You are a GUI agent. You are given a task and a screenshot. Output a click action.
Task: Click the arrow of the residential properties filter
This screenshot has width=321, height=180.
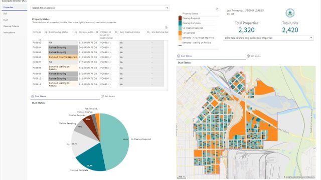pos(311,38)
